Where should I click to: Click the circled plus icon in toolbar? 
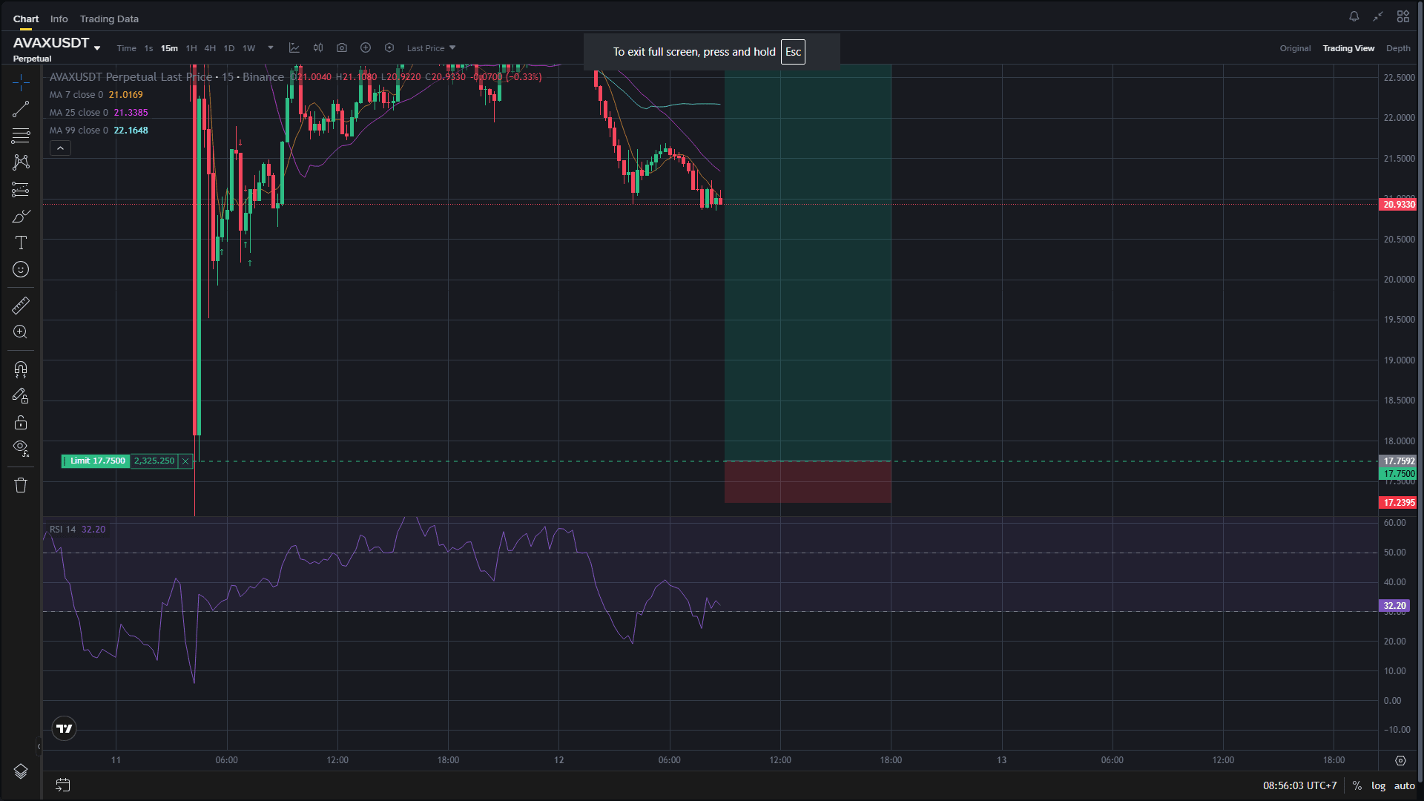click(x=366, y=48)
